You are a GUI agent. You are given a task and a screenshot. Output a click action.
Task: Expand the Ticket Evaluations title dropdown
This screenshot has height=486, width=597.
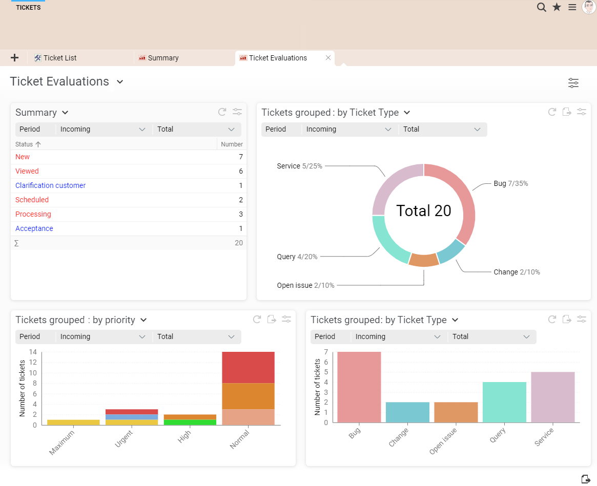click(x=120, y=82)
